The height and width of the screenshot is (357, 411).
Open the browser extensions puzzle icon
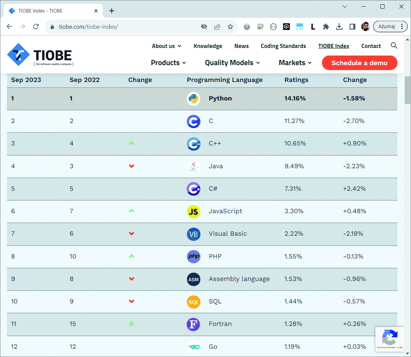tap(326, 27)
